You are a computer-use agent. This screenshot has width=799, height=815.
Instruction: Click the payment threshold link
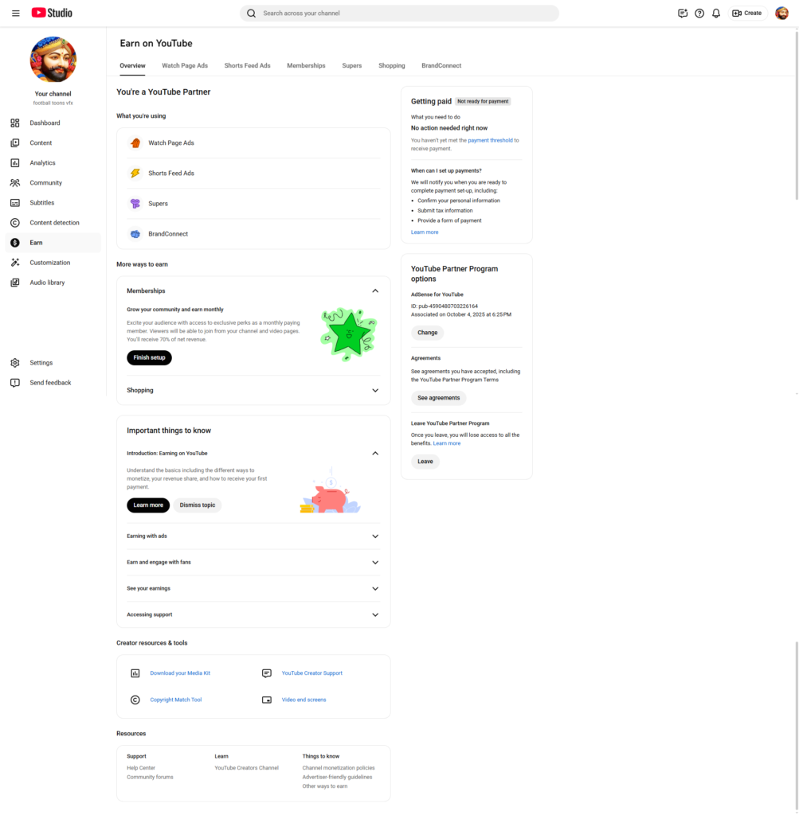click(490, 140)
